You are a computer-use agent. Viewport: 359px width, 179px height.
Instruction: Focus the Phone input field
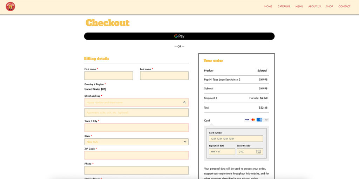point(136,171)
